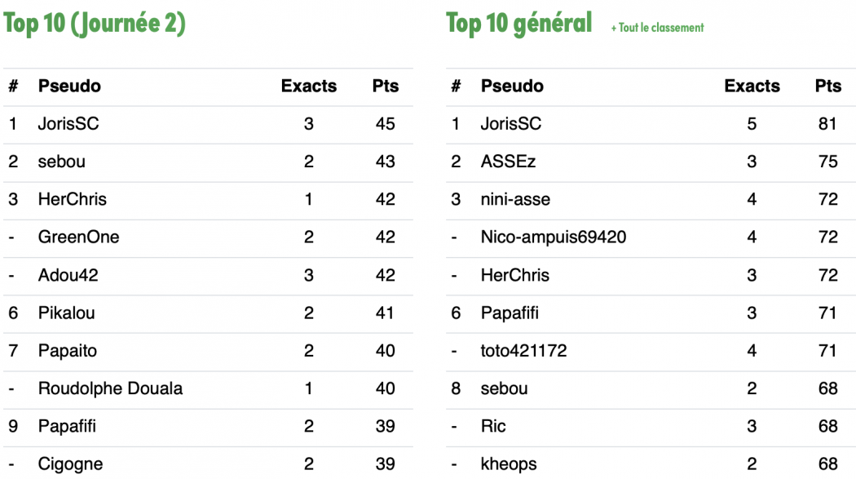Select ASSEz in the general ranking
856x479 pixels.
[x=508, y=162]
